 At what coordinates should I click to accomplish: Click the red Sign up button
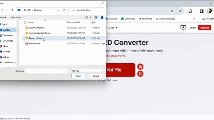coord(205,28)
